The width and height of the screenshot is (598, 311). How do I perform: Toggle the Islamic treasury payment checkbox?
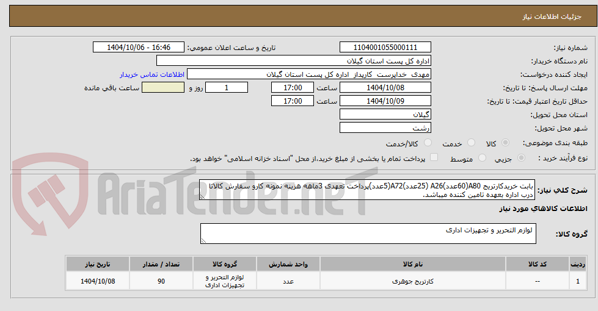point(434,157)
